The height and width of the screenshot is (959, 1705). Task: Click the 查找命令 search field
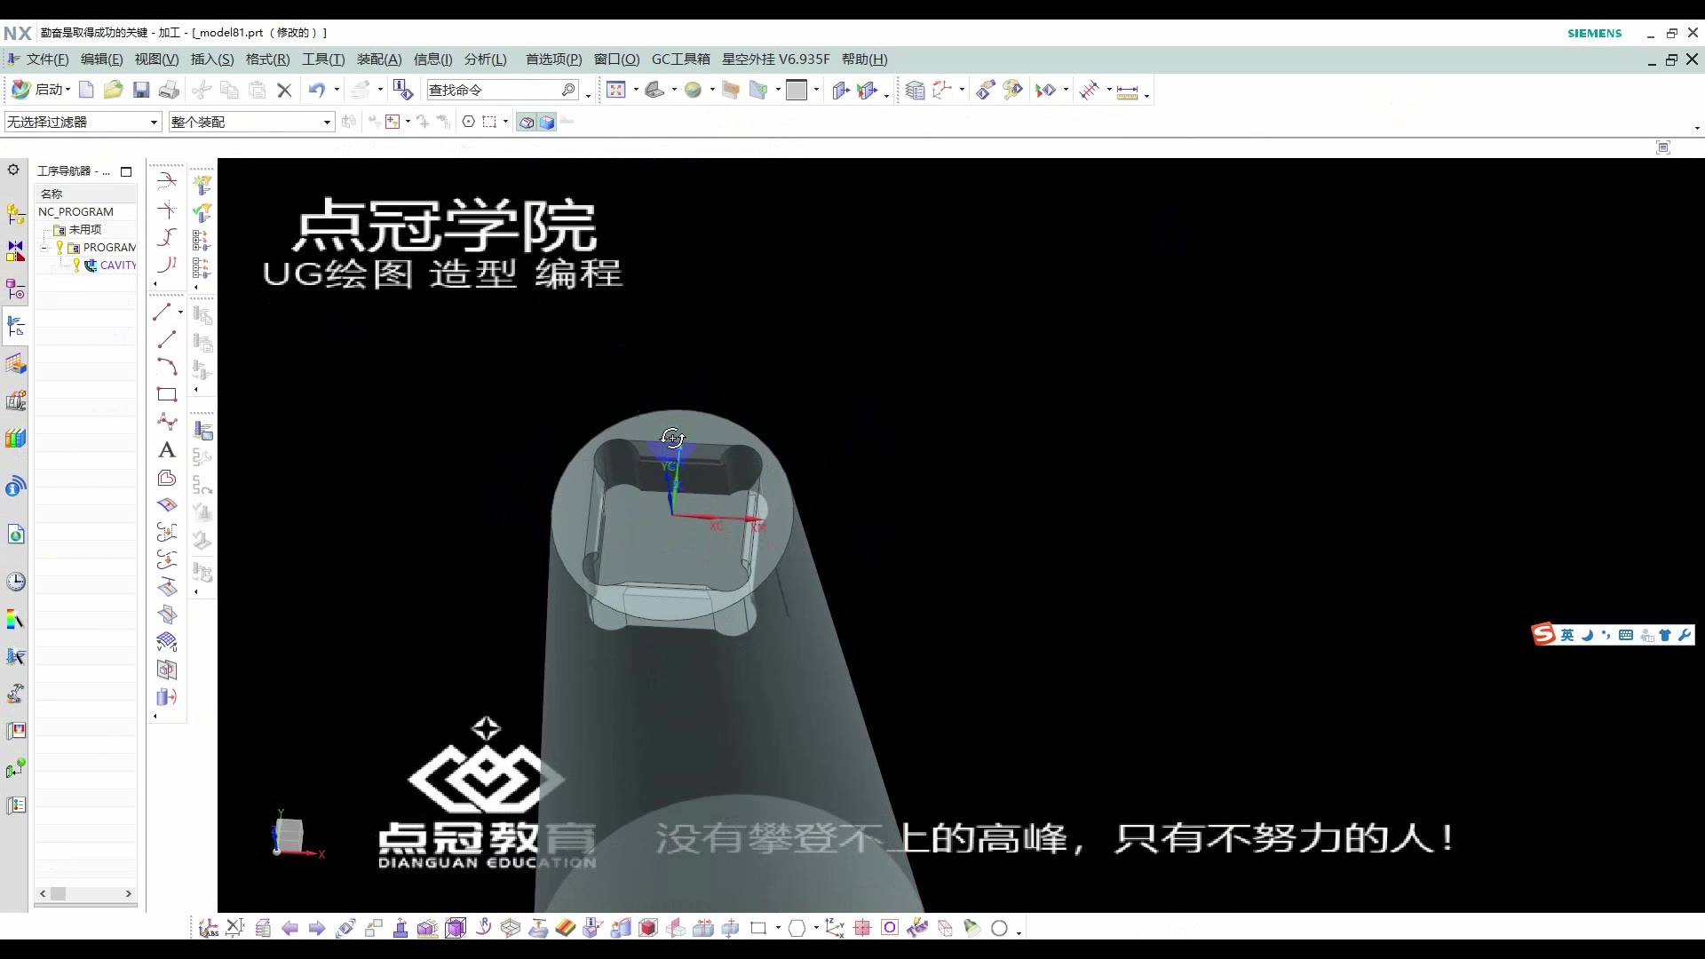pos(503,90)
